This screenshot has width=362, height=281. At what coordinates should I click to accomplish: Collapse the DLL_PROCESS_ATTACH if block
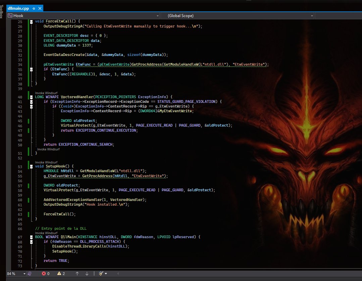[32, 242]
